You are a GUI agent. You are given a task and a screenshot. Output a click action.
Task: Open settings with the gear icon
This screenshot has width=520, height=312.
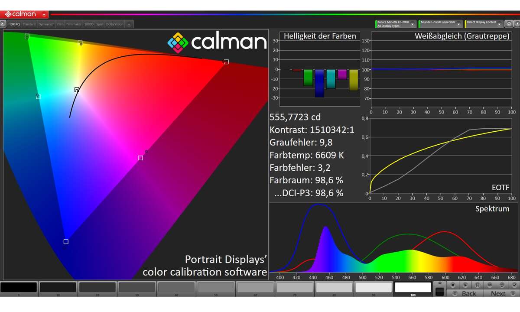(510, 24)
